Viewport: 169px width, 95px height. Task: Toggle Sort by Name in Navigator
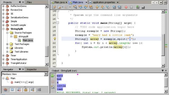32,90
